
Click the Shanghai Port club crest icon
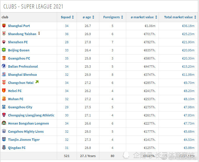click(4, 26)
